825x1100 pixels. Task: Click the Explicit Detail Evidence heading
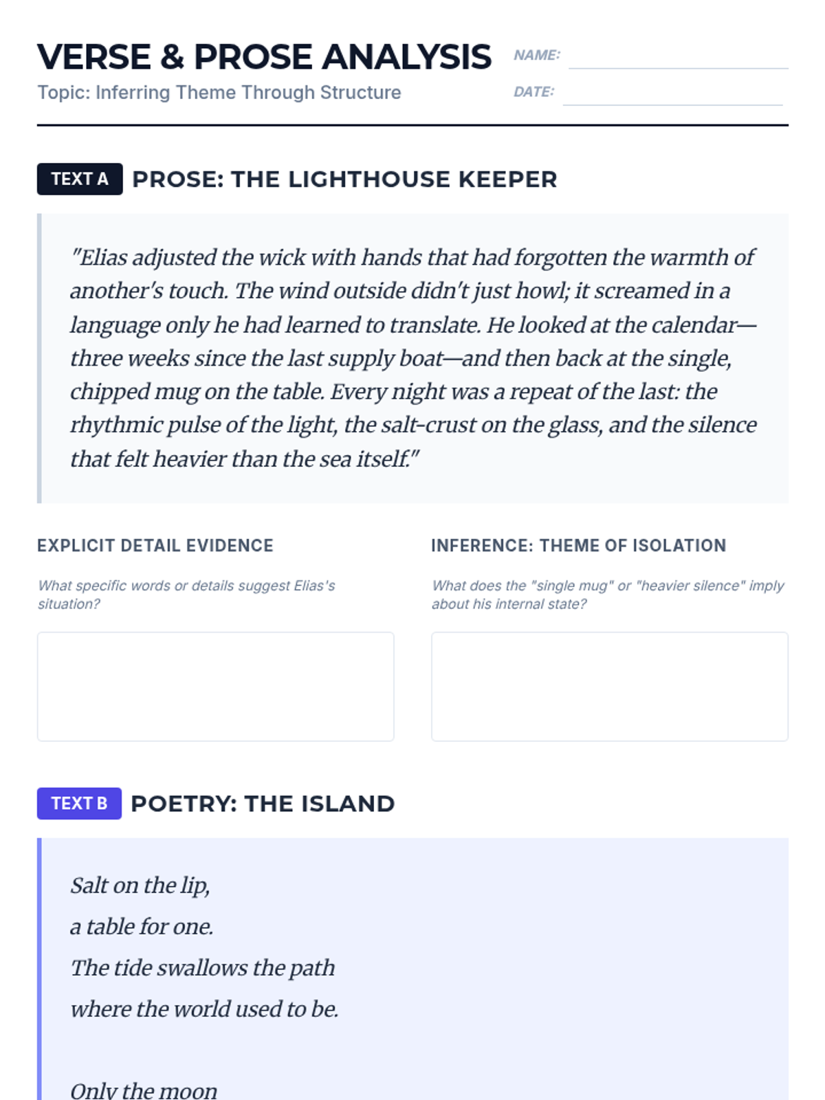(x=155, y=546)
